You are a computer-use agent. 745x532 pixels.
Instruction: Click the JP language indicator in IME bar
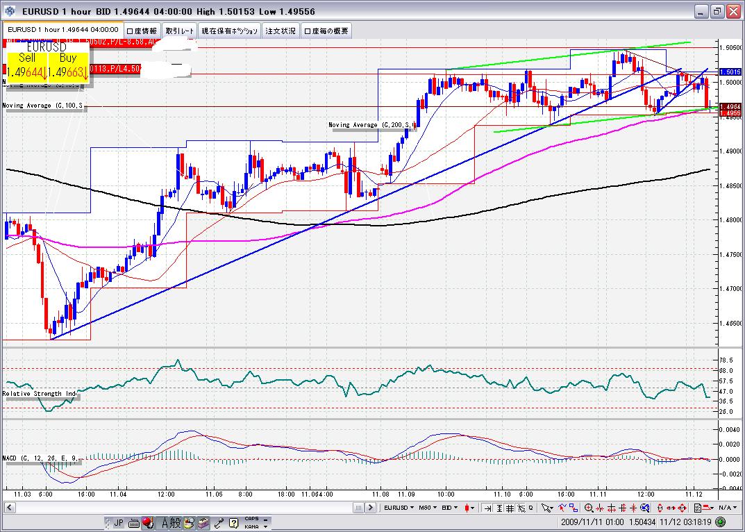(x=119, y=523)
